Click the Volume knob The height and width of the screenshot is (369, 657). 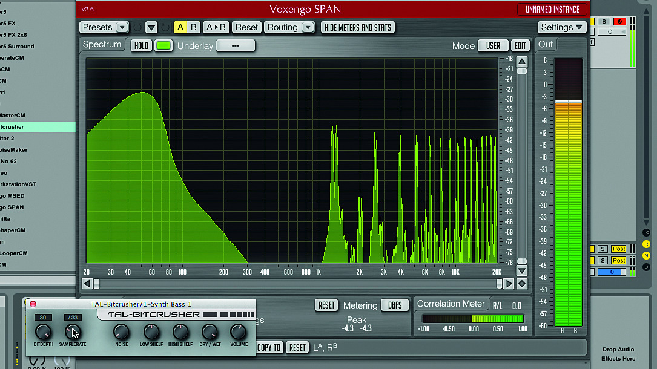tap(239, 332)
